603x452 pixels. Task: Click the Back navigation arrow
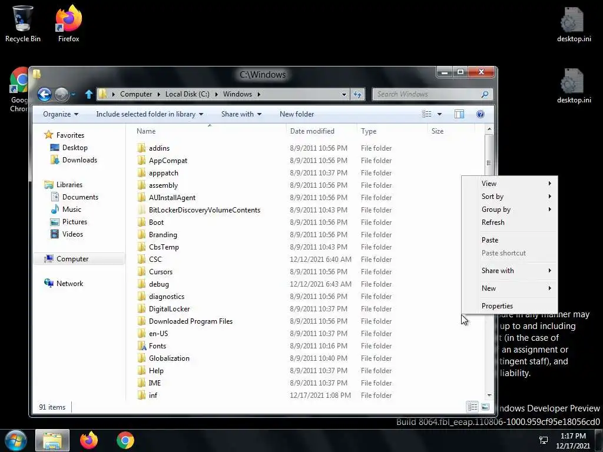44,94
